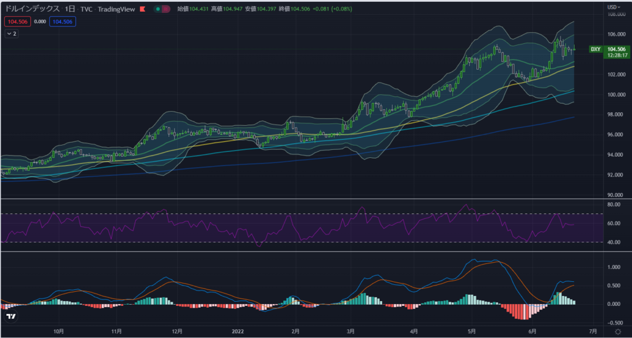This screenshot has height=338, width=632.
Task: Click the TradingView logo at bottom left
Action: click(11, 316)
